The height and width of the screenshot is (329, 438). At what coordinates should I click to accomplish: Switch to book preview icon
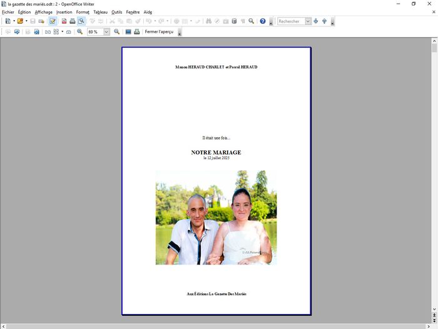(x=68, y=31)
